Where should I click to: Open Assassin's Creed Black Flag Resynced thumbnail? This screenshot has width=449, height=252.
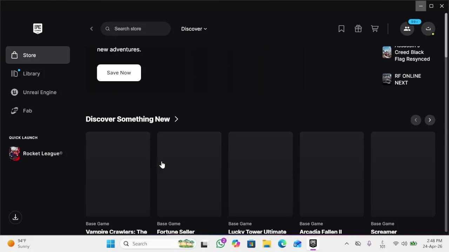click(387, 52)
